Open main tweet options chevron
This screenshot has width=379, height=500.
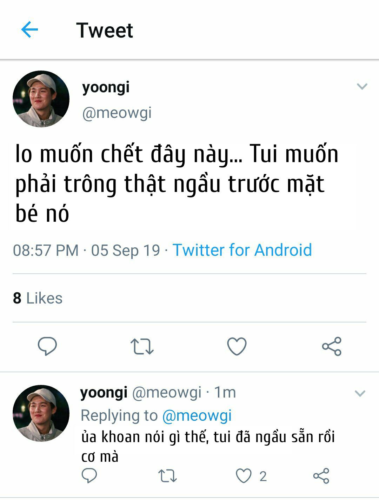362,86
